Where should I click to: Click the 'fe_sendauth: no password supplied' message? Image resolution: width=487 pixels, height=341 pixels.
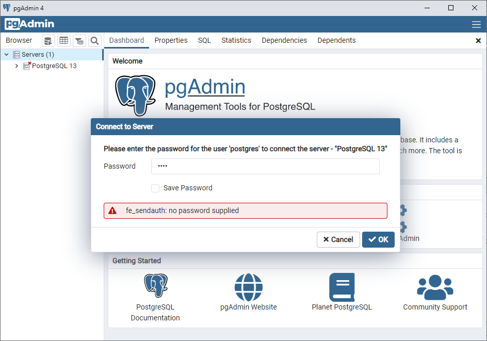coord(182,211)
